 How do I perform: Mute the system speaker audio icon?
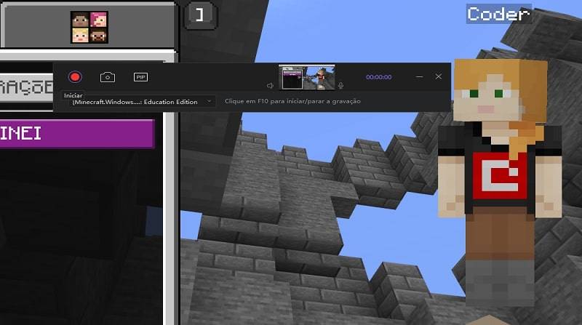tap(271, 86)
